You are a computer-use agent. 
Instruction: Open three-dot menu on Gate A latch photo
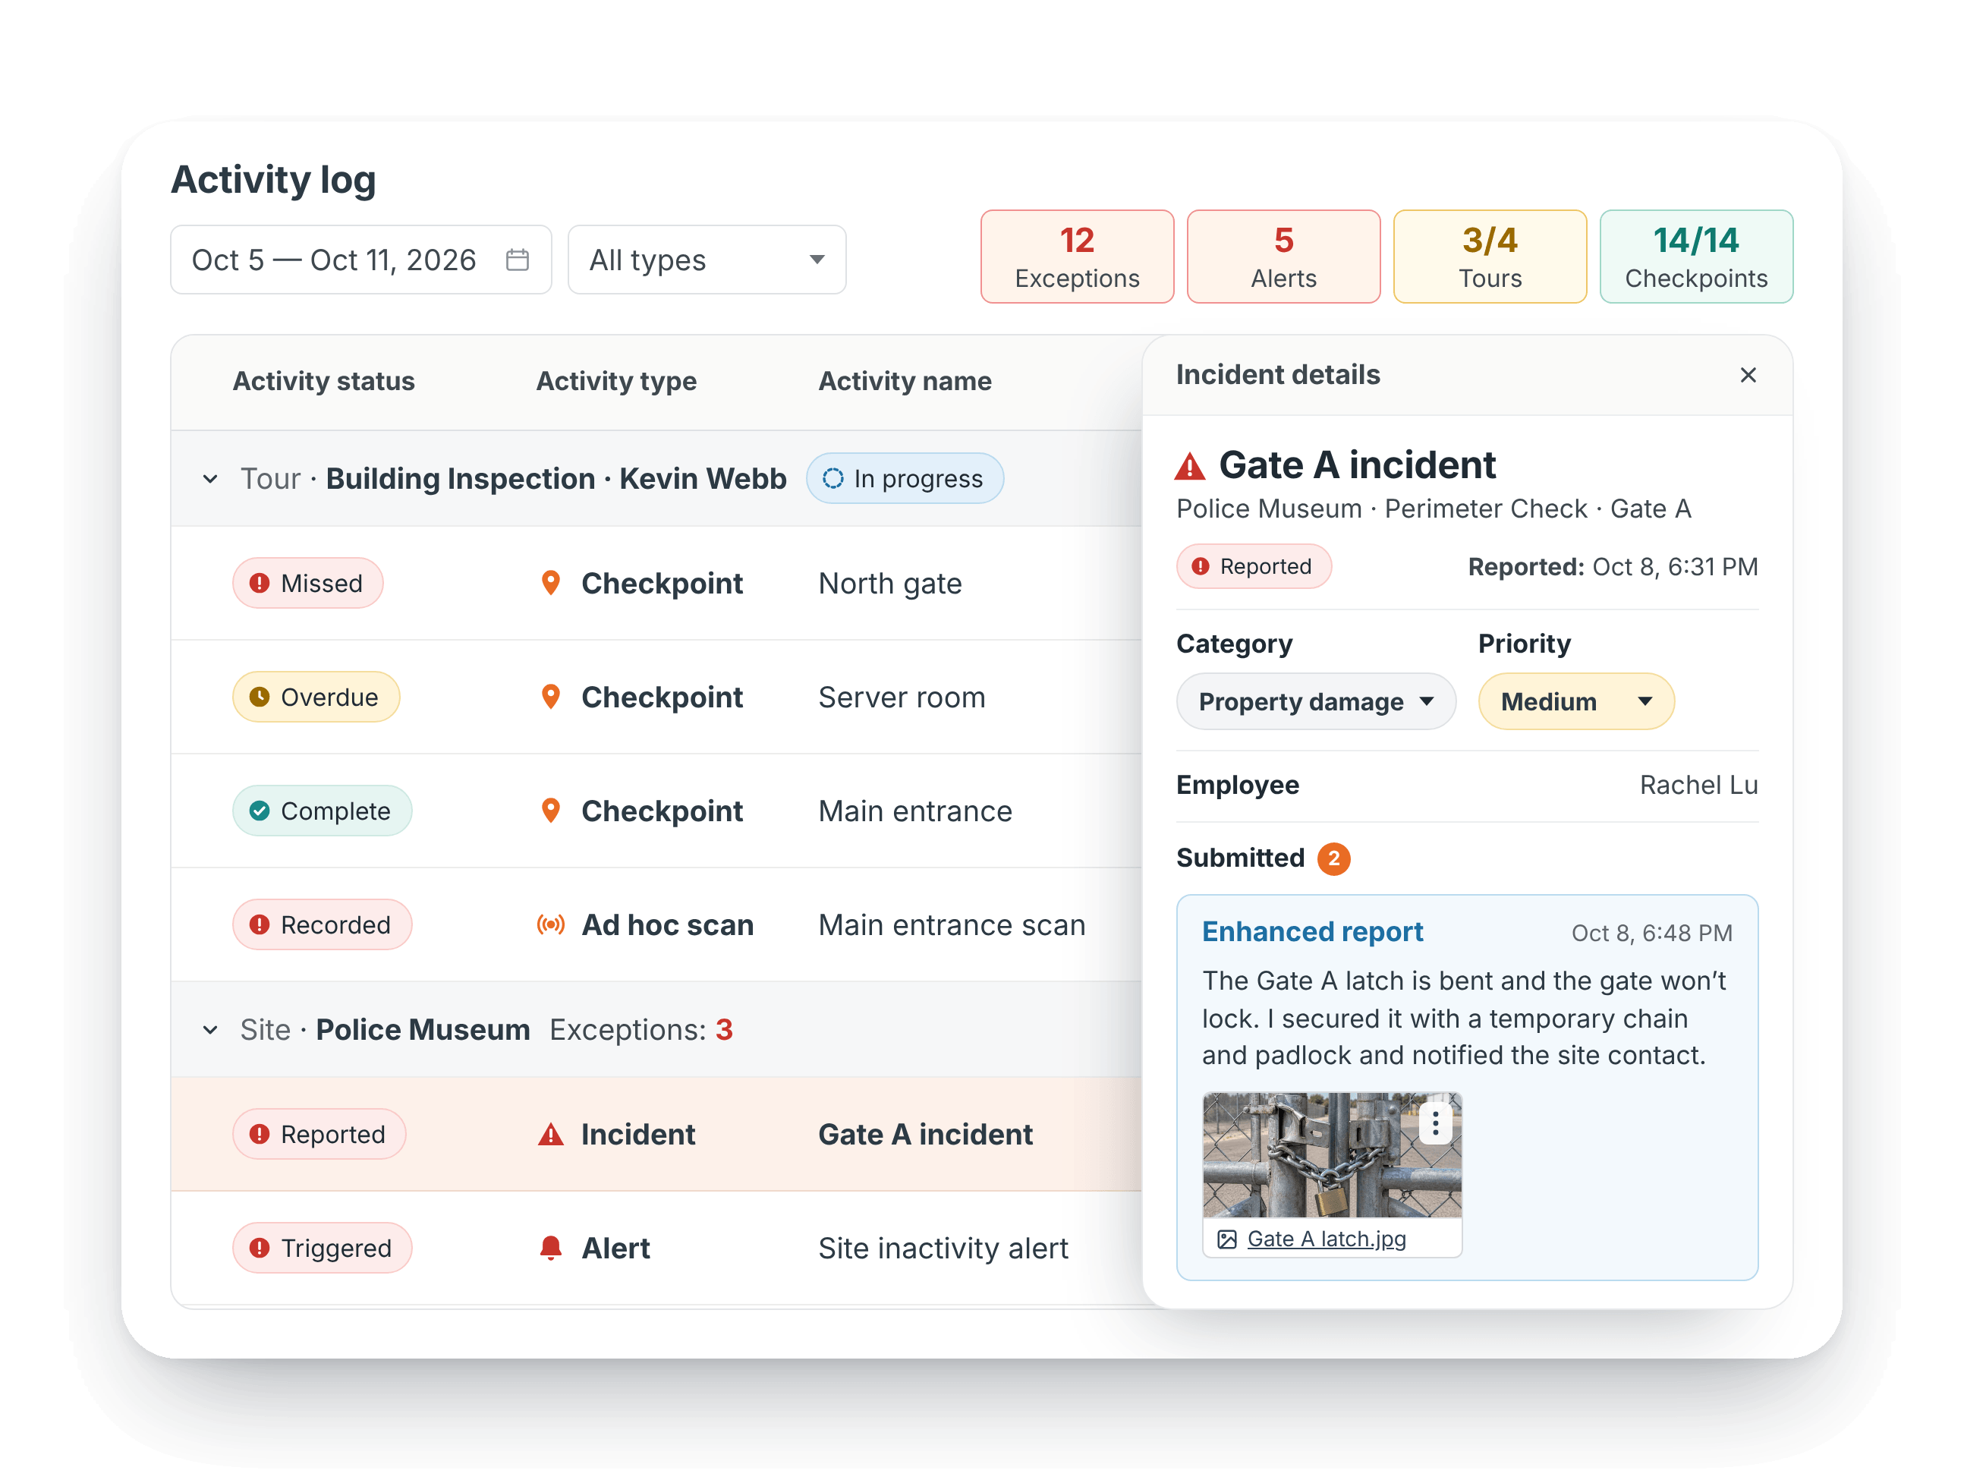[x=1435, y=1124]
